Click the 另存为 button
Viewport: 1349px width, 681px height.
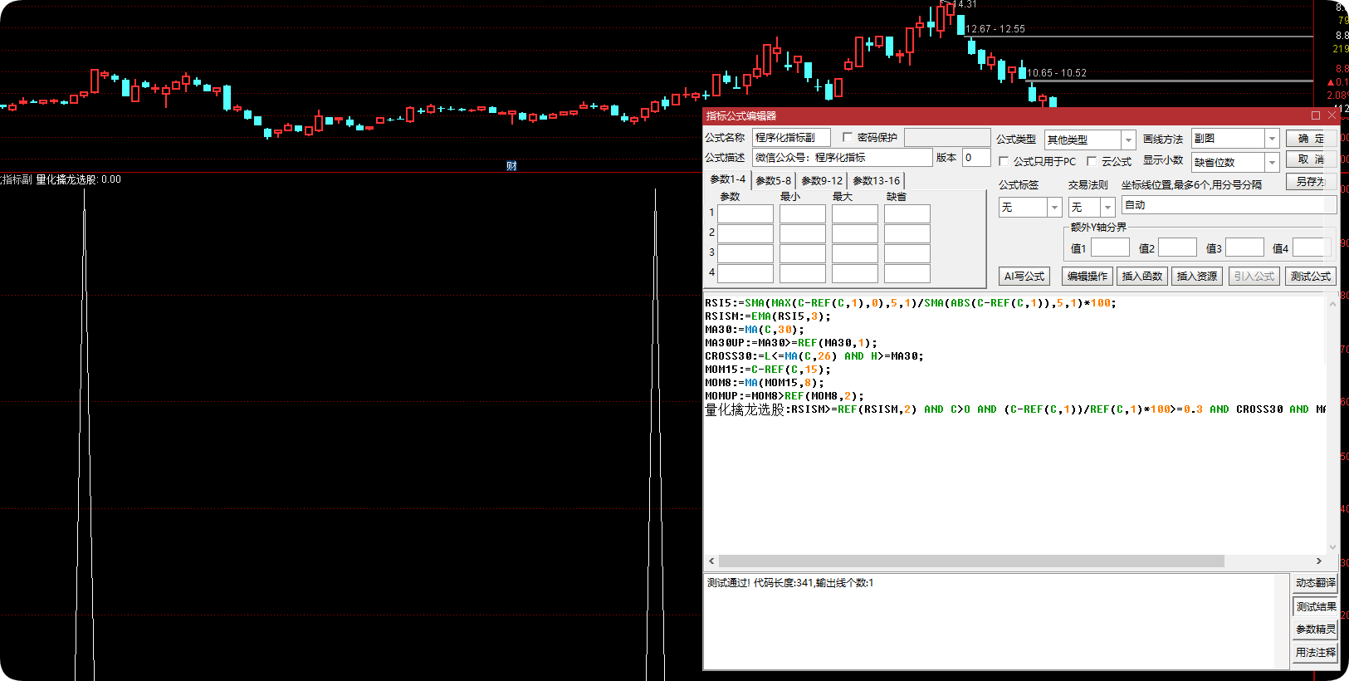point(1311,181)
